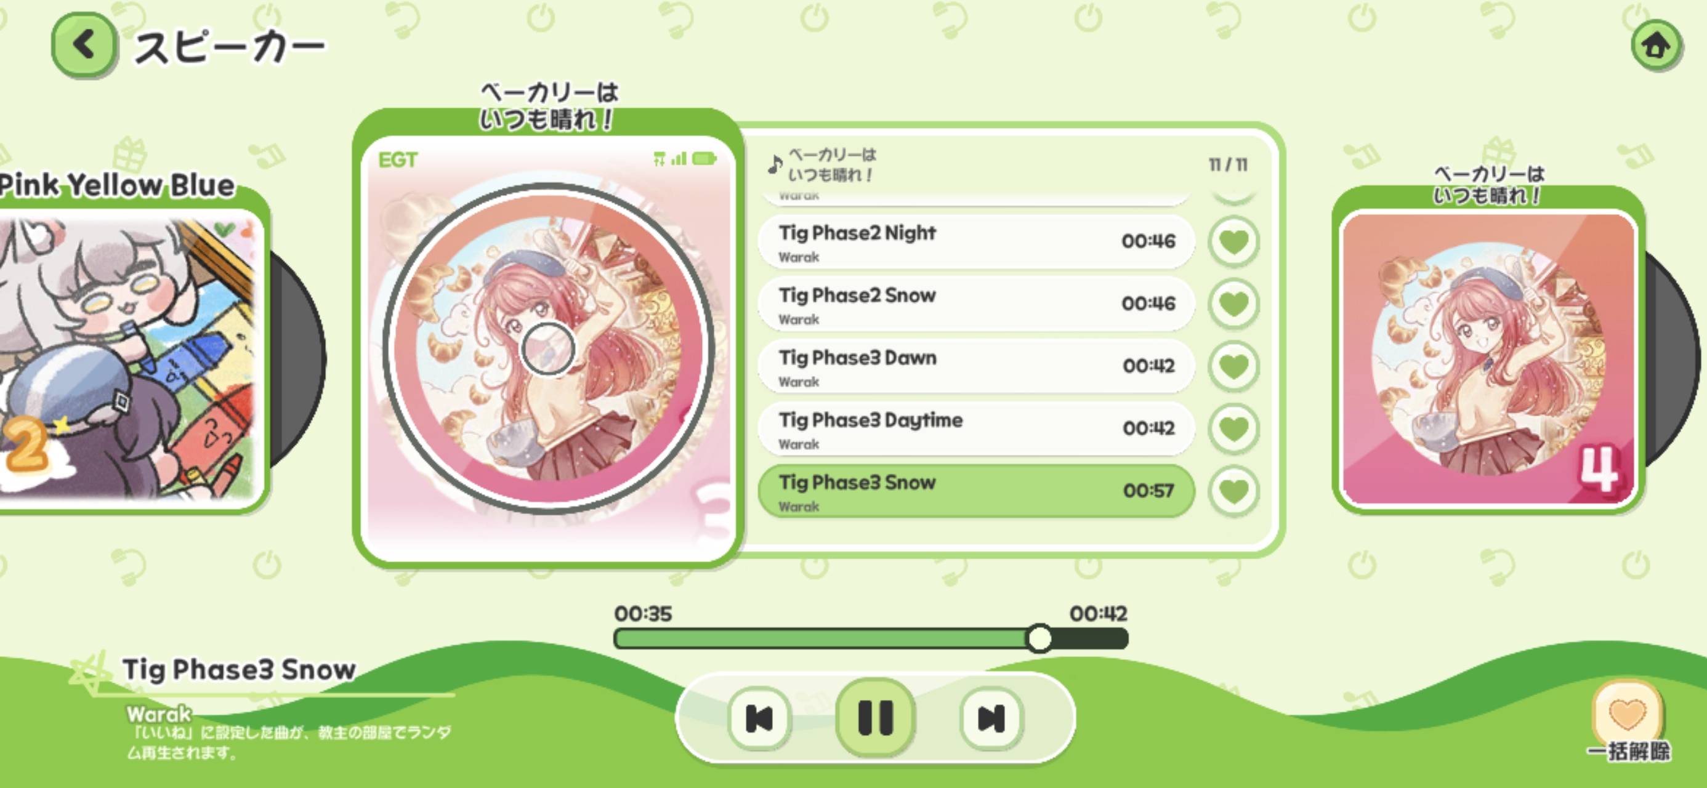
Task: Play the Tig Phase3 Daytime track
Action: 976,429
